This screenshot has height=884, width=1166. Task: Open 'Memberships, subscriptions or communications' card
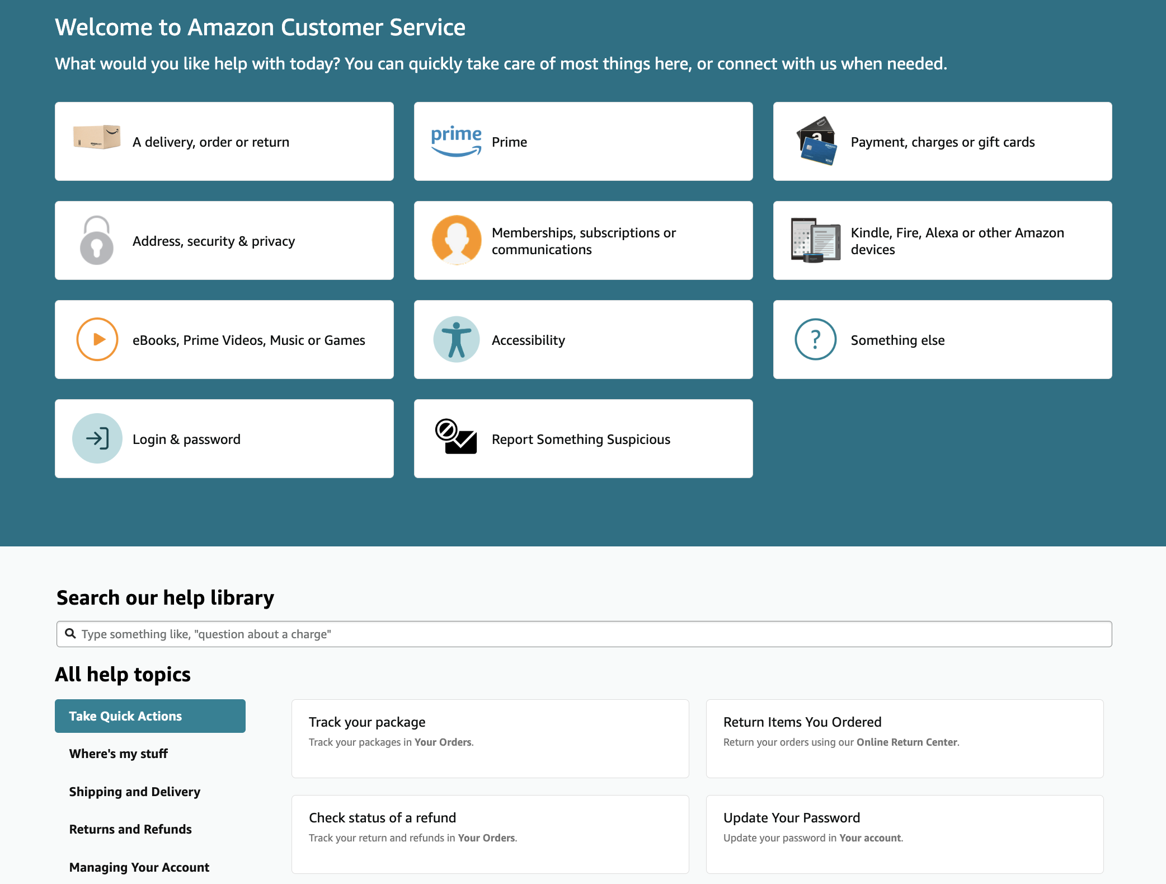pyautogui.click(x=584, y=240)
